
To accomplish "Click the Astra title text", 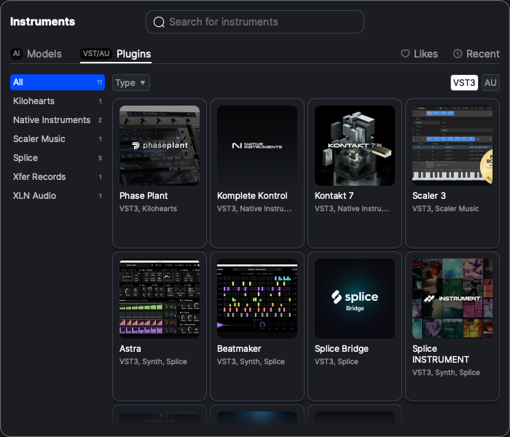I will (130, 349).
